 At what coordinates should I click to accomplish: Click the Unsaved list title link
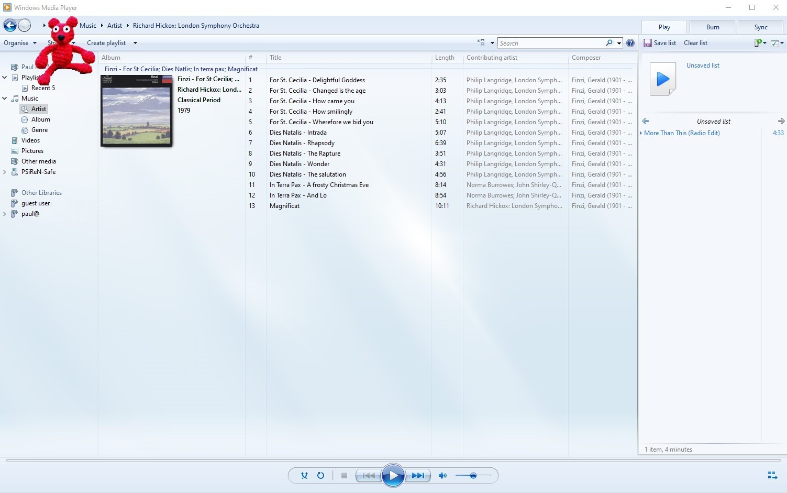coord(703,65)
